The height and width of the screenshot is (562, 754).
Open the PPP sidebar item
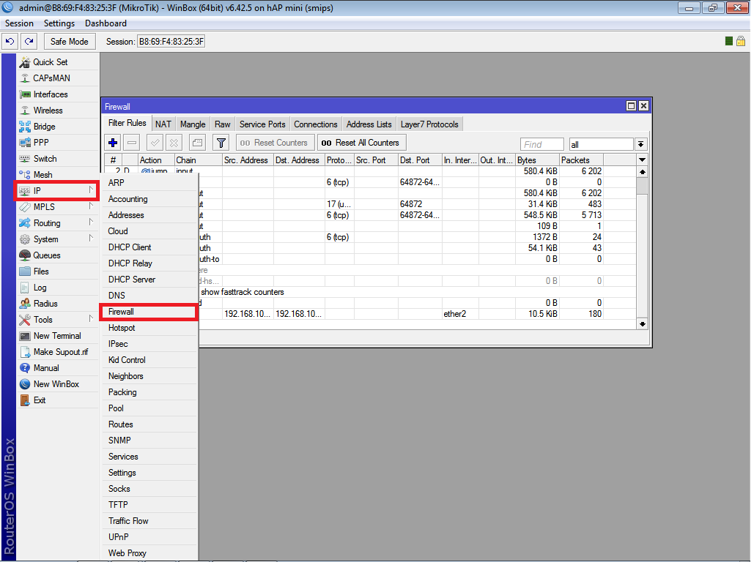(58, 142)
